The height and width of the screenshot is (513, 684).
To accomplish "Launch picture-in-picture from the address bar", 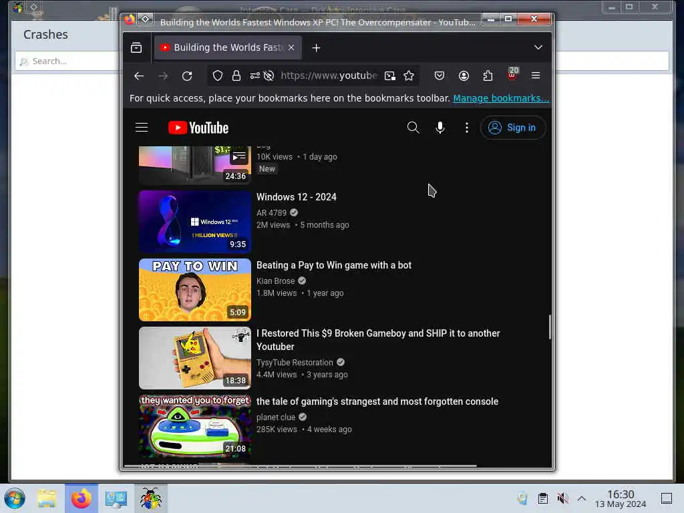I will (390, 76).
